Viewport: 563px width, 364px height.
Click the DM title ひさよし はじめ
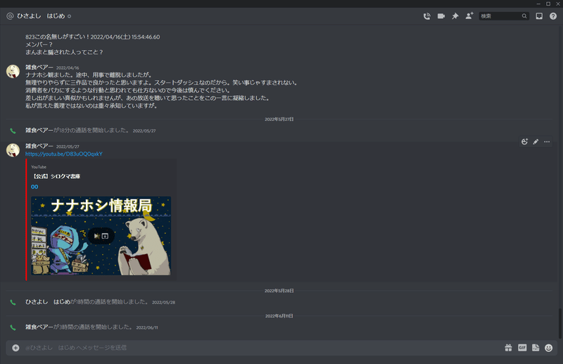(41, 16)
